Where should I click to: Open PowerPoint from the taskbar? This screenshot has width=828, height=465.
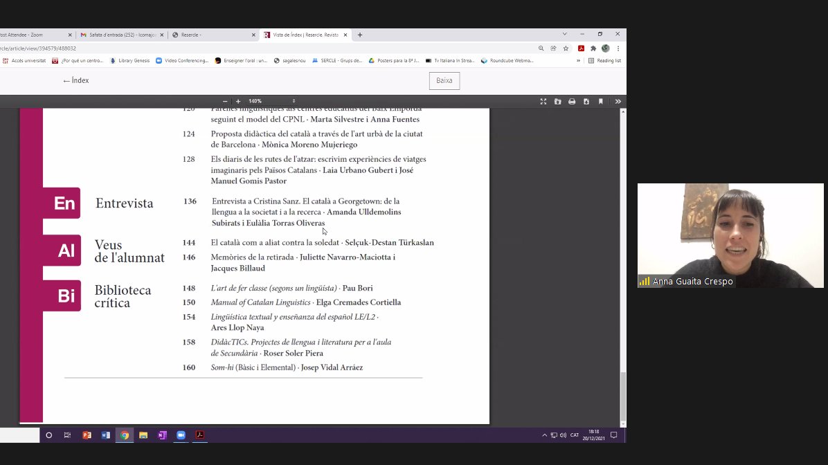(x=87, y=435)
